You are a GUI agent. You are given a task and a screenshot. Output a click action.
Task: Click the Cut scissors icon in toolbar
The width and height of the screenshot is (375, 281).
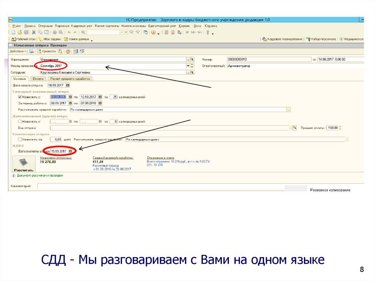click(34, 32)
